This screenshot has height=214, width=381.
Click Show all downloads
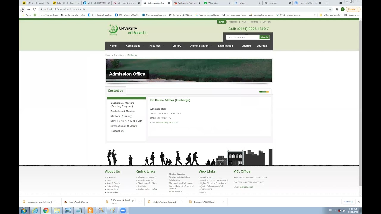click(349, 202)
